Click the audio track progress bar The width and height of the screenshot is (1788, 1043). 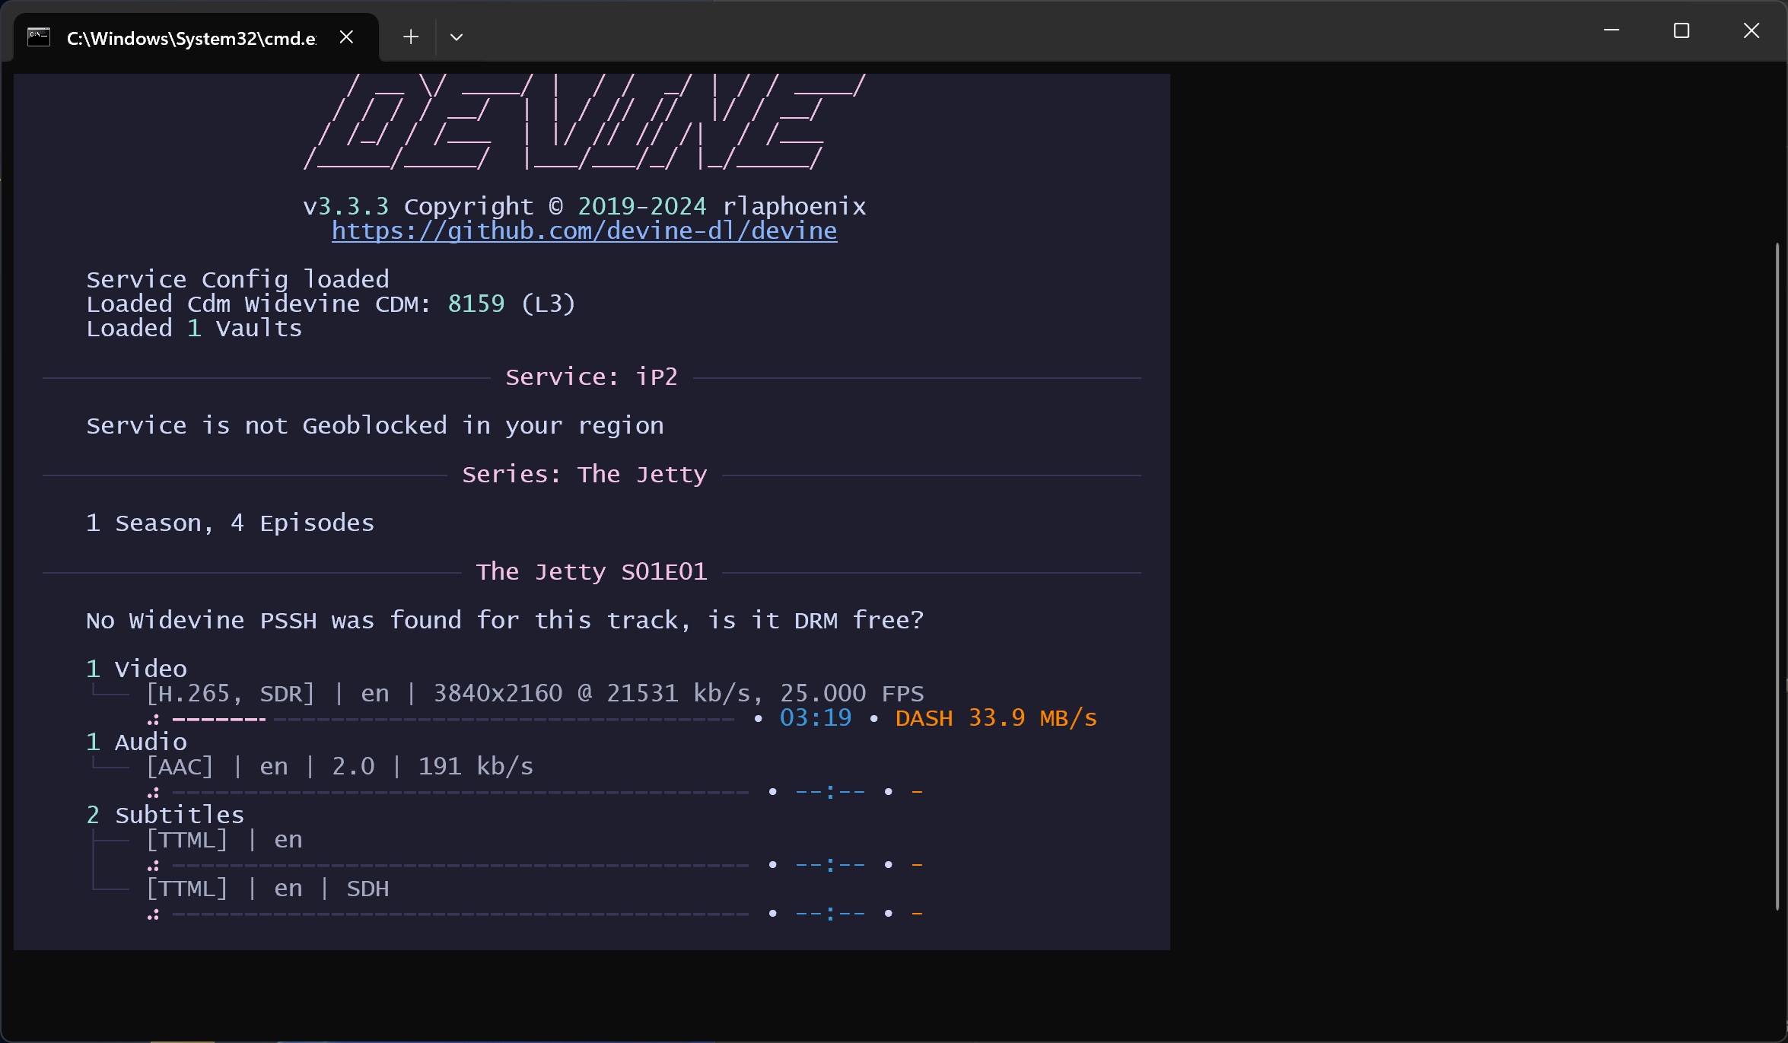pos(460,792)
